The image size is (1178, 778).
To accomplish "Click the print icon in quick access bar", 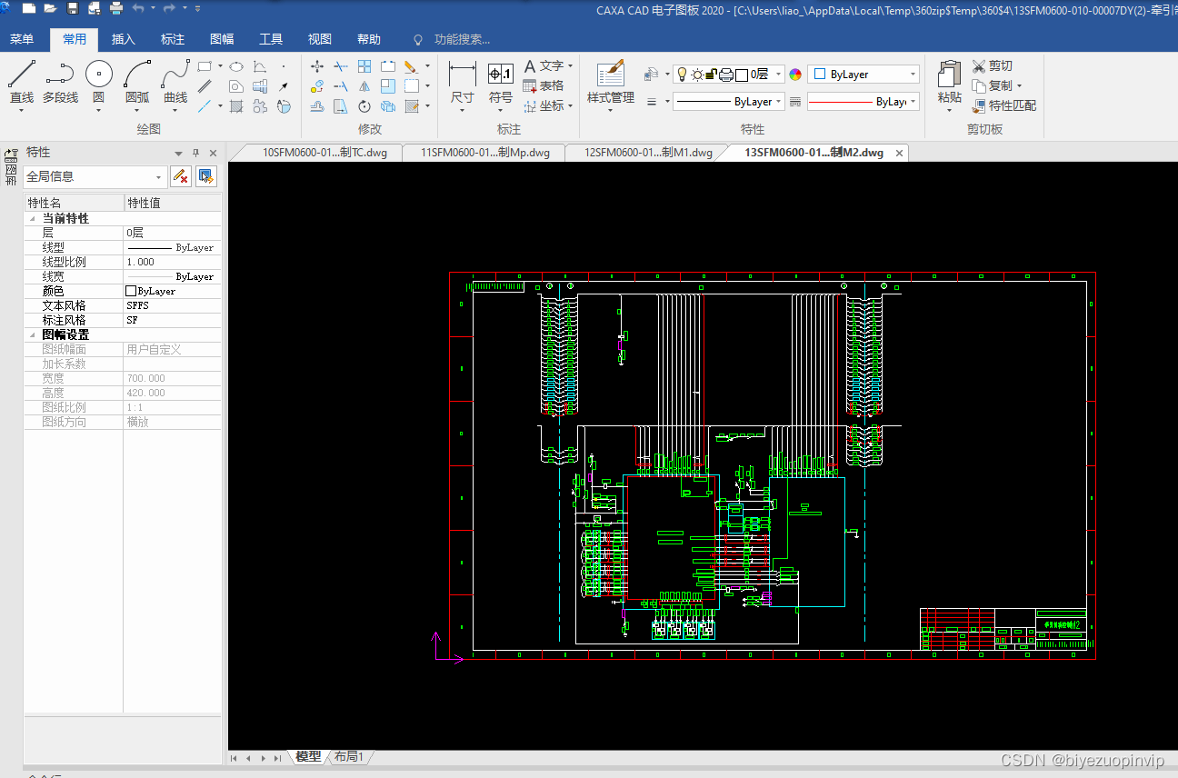I will point(116,8).
